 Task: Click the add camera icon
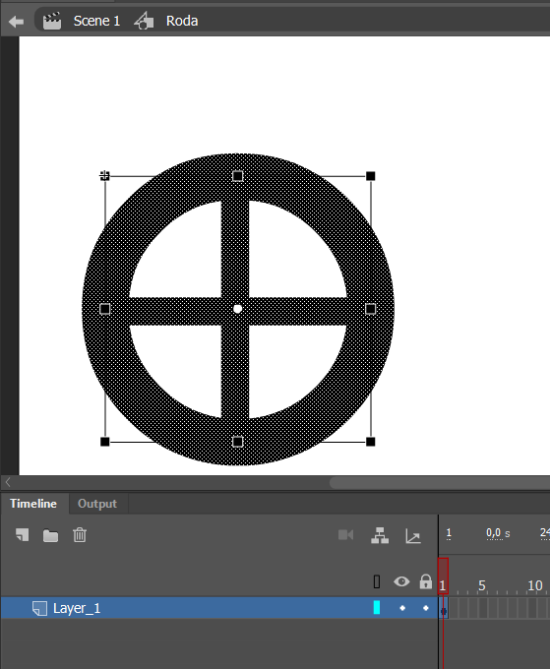(x=345, y=535)
